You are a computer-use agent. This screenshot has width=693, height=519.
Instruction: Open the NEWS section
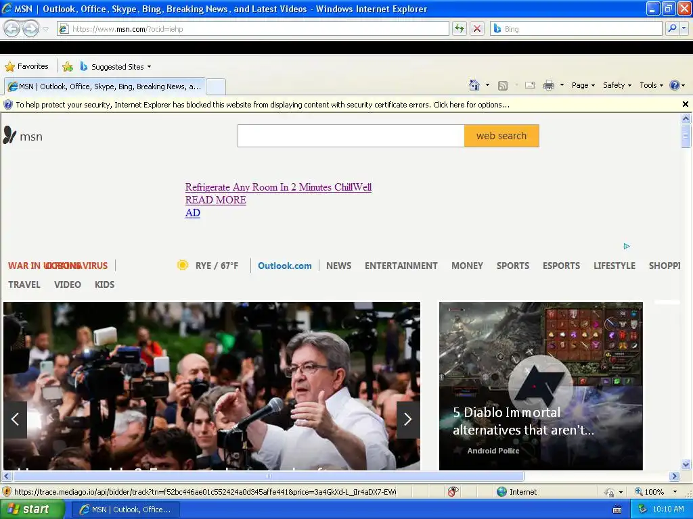[x=338, y=266]
